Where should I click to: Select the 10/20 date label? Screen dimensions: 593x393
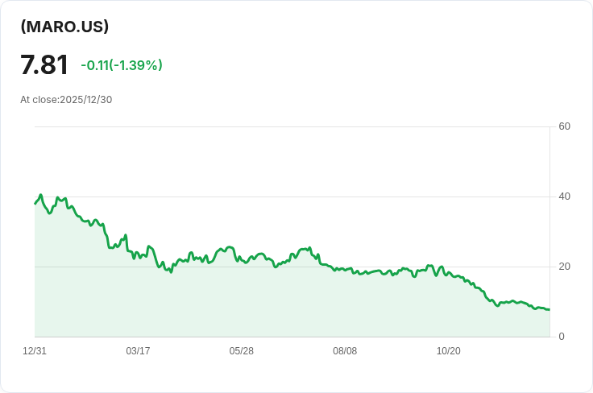coord(448,351)
